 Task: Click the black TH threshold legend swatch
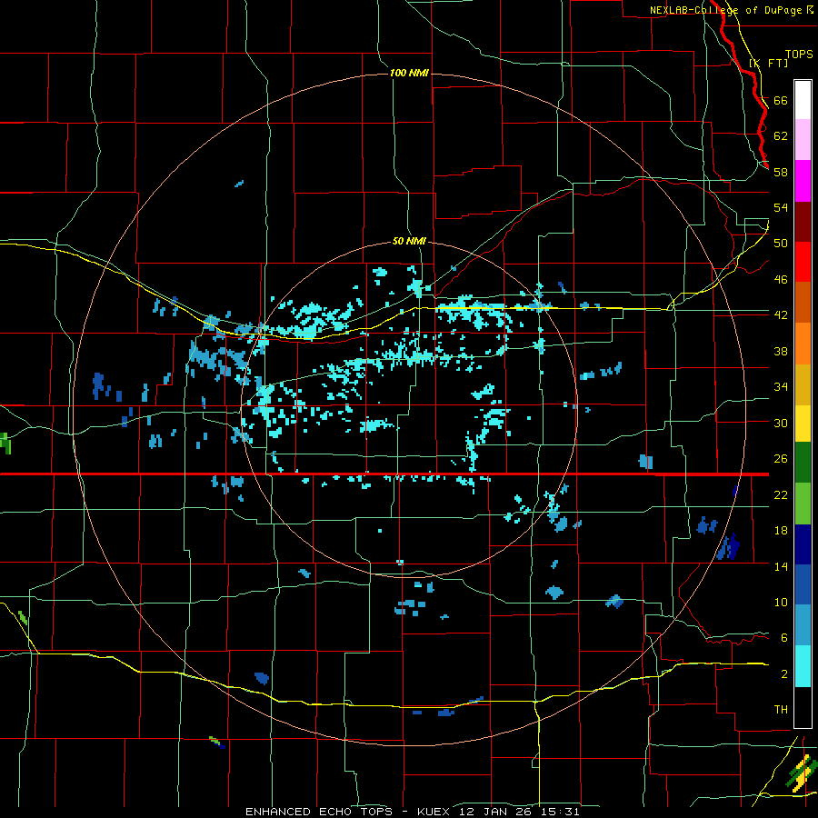(x=803, y=707)
